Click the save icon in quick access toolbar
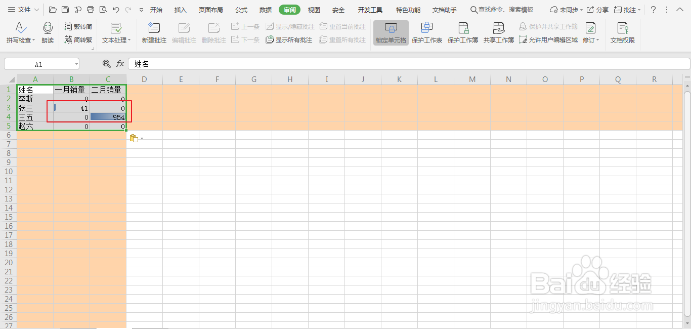This screenshot has height=329, width=691. point(65,10)
